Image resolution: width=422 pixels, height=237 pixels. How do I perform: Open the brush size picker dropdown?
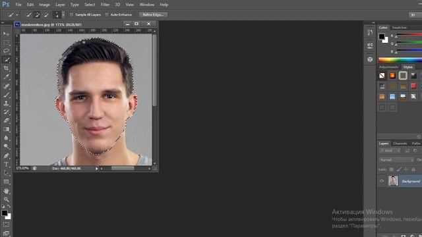tap(63, 14)
